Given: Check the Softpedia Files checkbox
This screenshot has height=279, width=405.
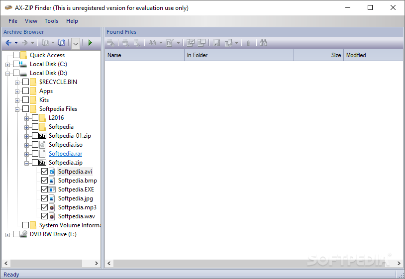Looking at the screenshot, I should [x=25, y=108].
